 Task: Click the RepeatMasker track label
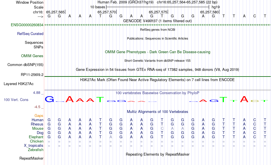(31, 158)
